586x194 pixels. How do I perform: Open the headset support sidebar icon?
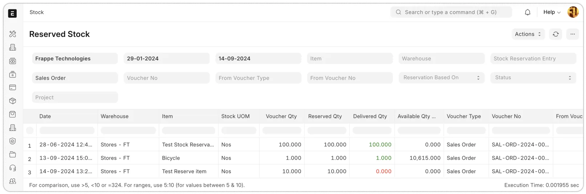tap(13, 168)
